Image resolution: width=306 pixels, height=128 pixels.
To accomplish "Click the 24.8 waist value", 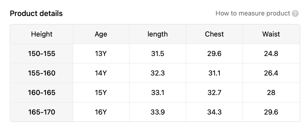I will point(271,53).
